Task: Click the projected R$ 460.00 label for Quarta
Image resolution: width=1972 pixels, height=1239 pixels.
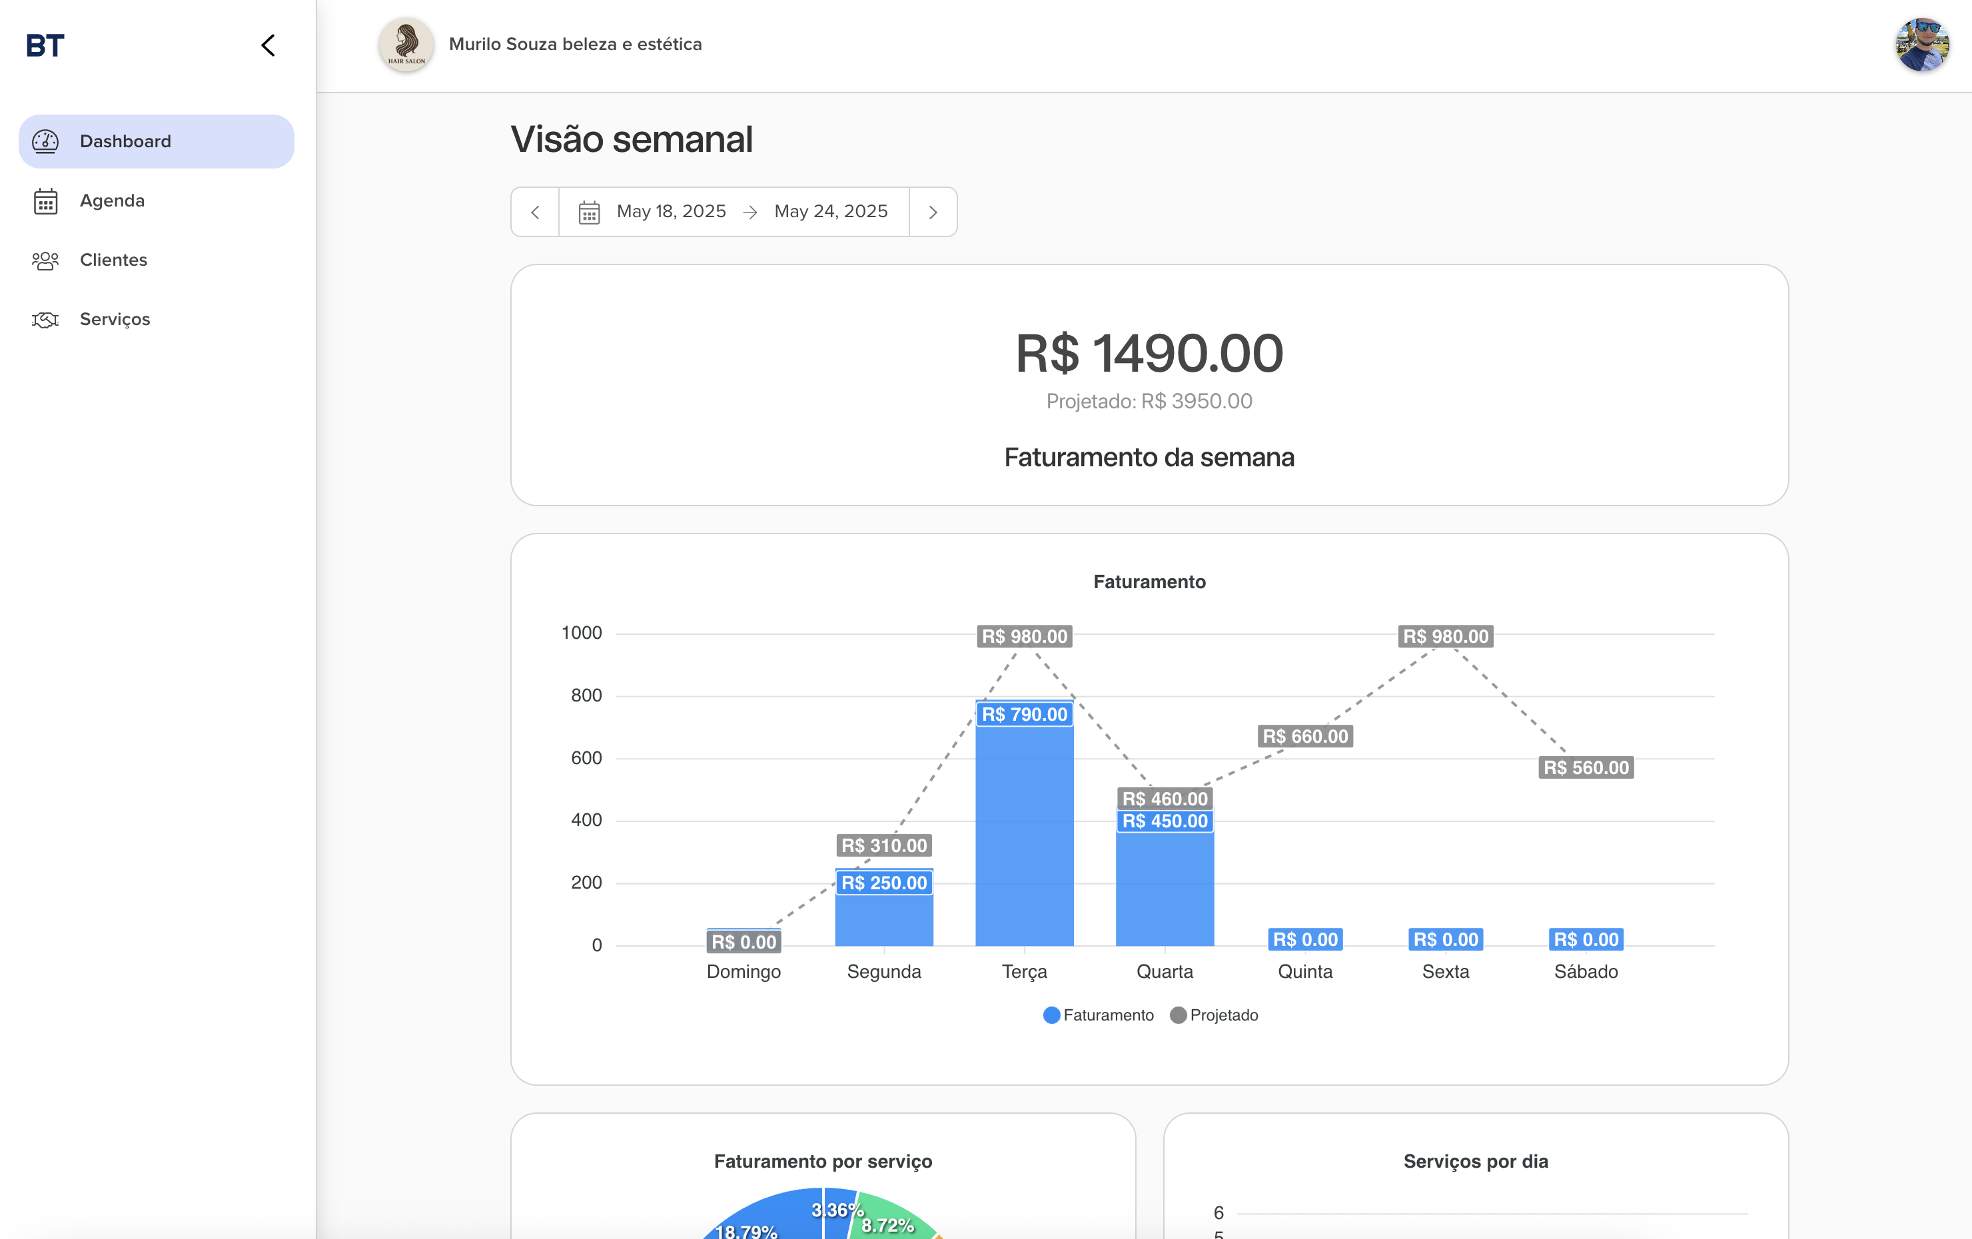Action: click(1165, 799)
